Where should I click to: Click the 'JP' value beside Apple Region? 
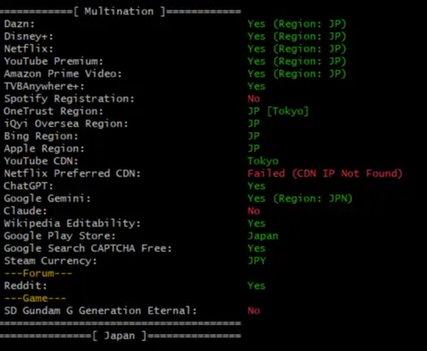pyautogui.click(x=254, y=149)
